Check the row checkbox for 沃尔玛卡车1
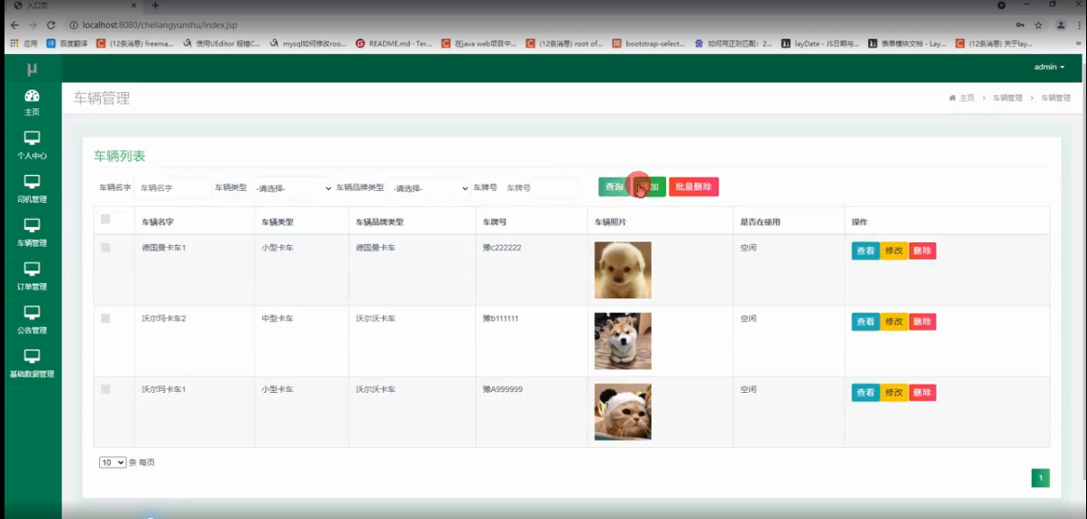Viewport: 1087px width, 519px height. (x=105, y=389)
